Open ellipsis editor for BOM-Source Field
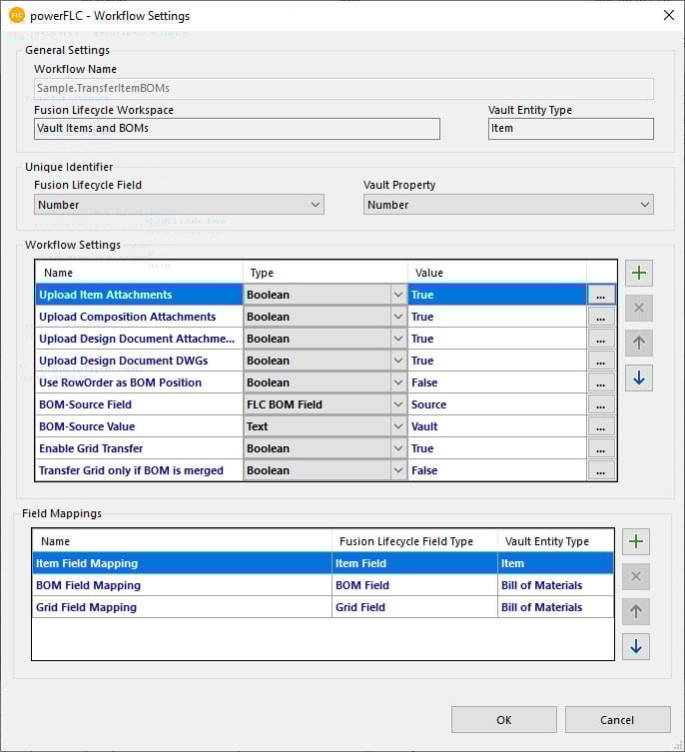Image resolution: width=685 pixels, height=752 pixels. click(600, 405)
